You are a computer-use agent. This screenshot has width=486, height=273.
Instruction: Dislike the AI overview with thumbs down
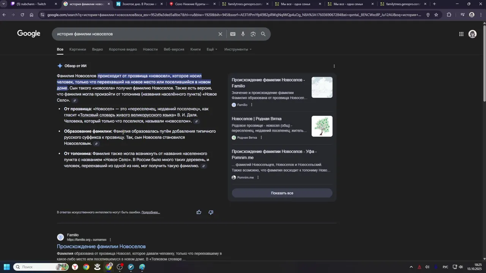click(211, 212)
